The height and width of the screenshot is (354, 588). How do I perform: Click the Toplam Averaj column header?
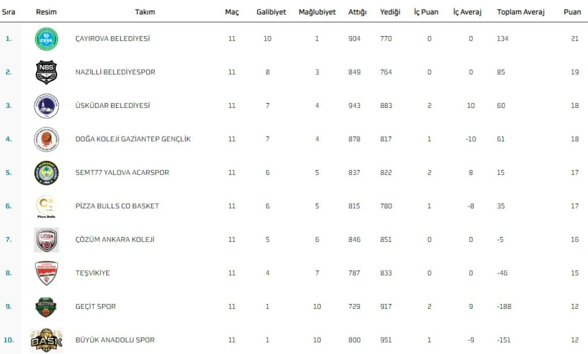point(520,12)
